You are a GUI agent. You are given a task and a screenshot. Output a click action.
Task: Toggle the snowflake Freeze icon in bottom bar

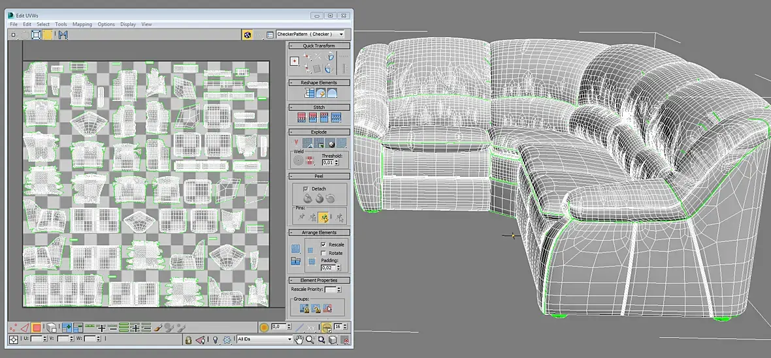click(x=227, y=339)
